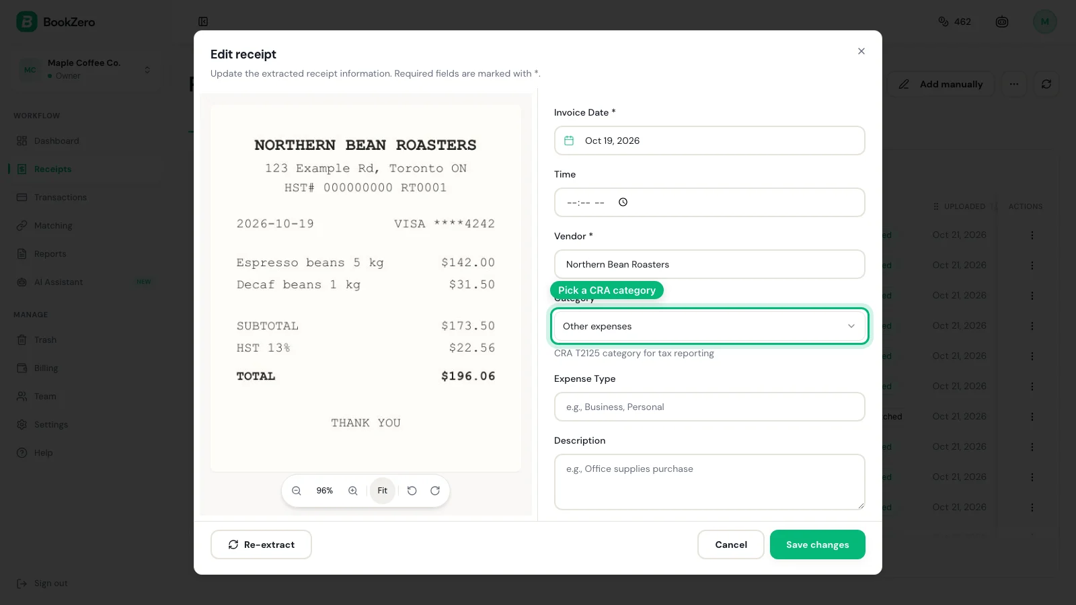The image size is (1076, 605).
Task: Toggle the sidebar collapse icon
Action: [203, 22]
